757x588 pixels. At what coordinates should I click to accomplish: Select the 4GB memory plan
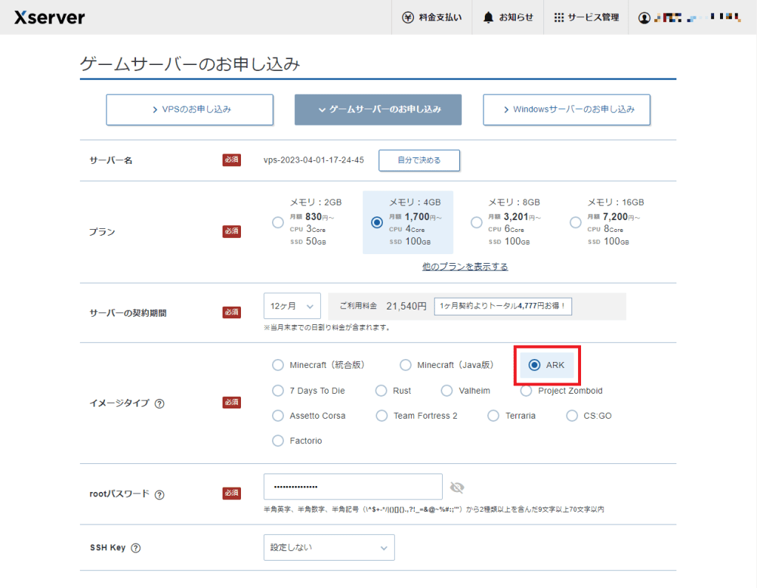pos(377,222)
